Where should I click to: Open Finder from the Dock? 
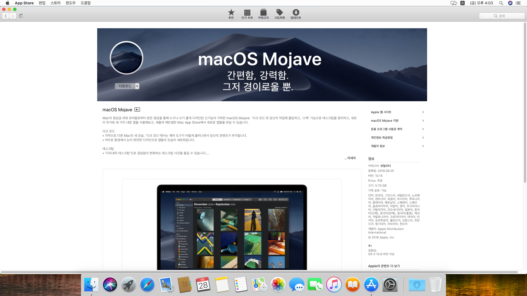[91, 285]
